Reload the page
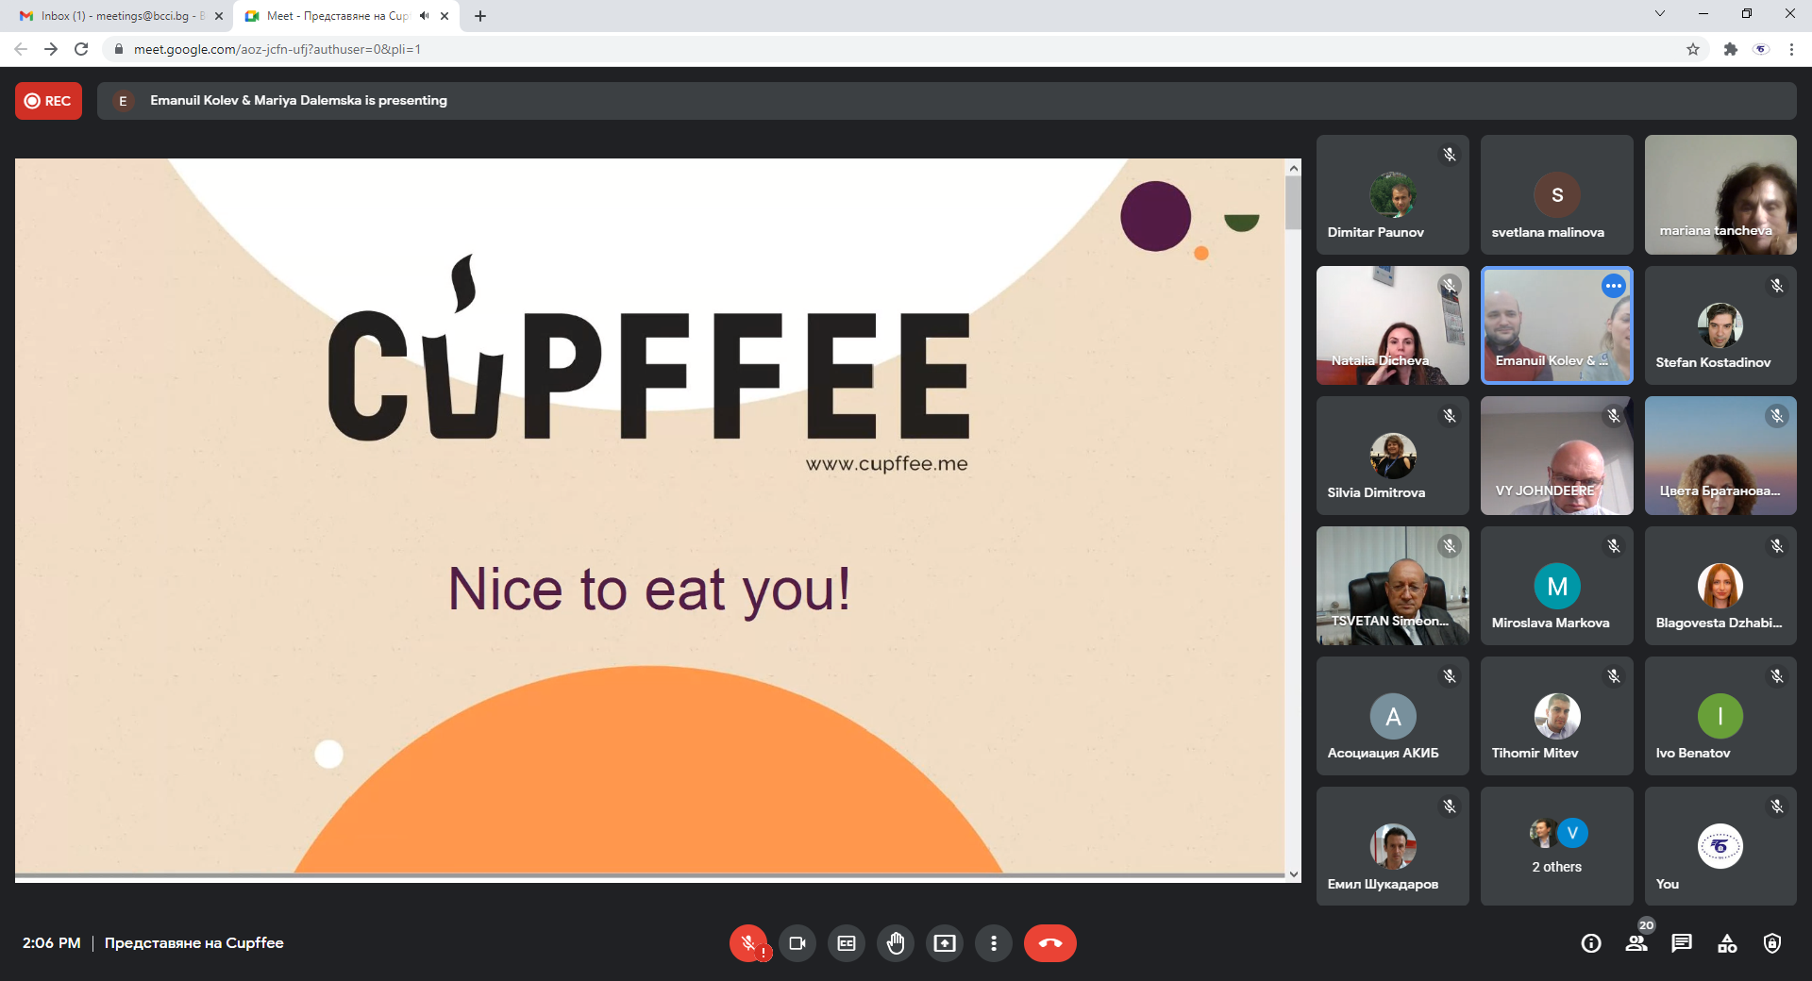This screenshot has width=1812, height=981. tap(81, 49)
